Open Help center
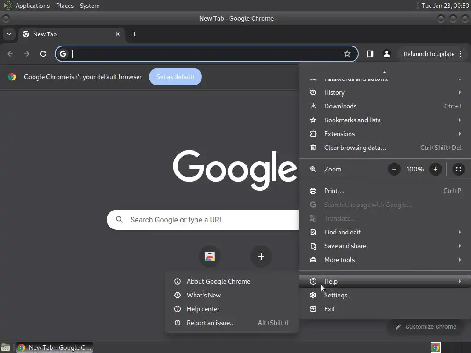The width and height of the screenshot is (471, 353). point(232,309)
